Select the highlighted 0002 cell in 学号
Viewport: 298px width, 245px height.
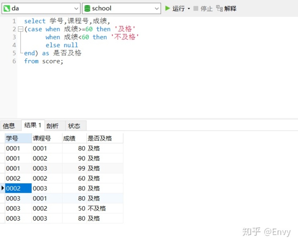tap(18, 188)
